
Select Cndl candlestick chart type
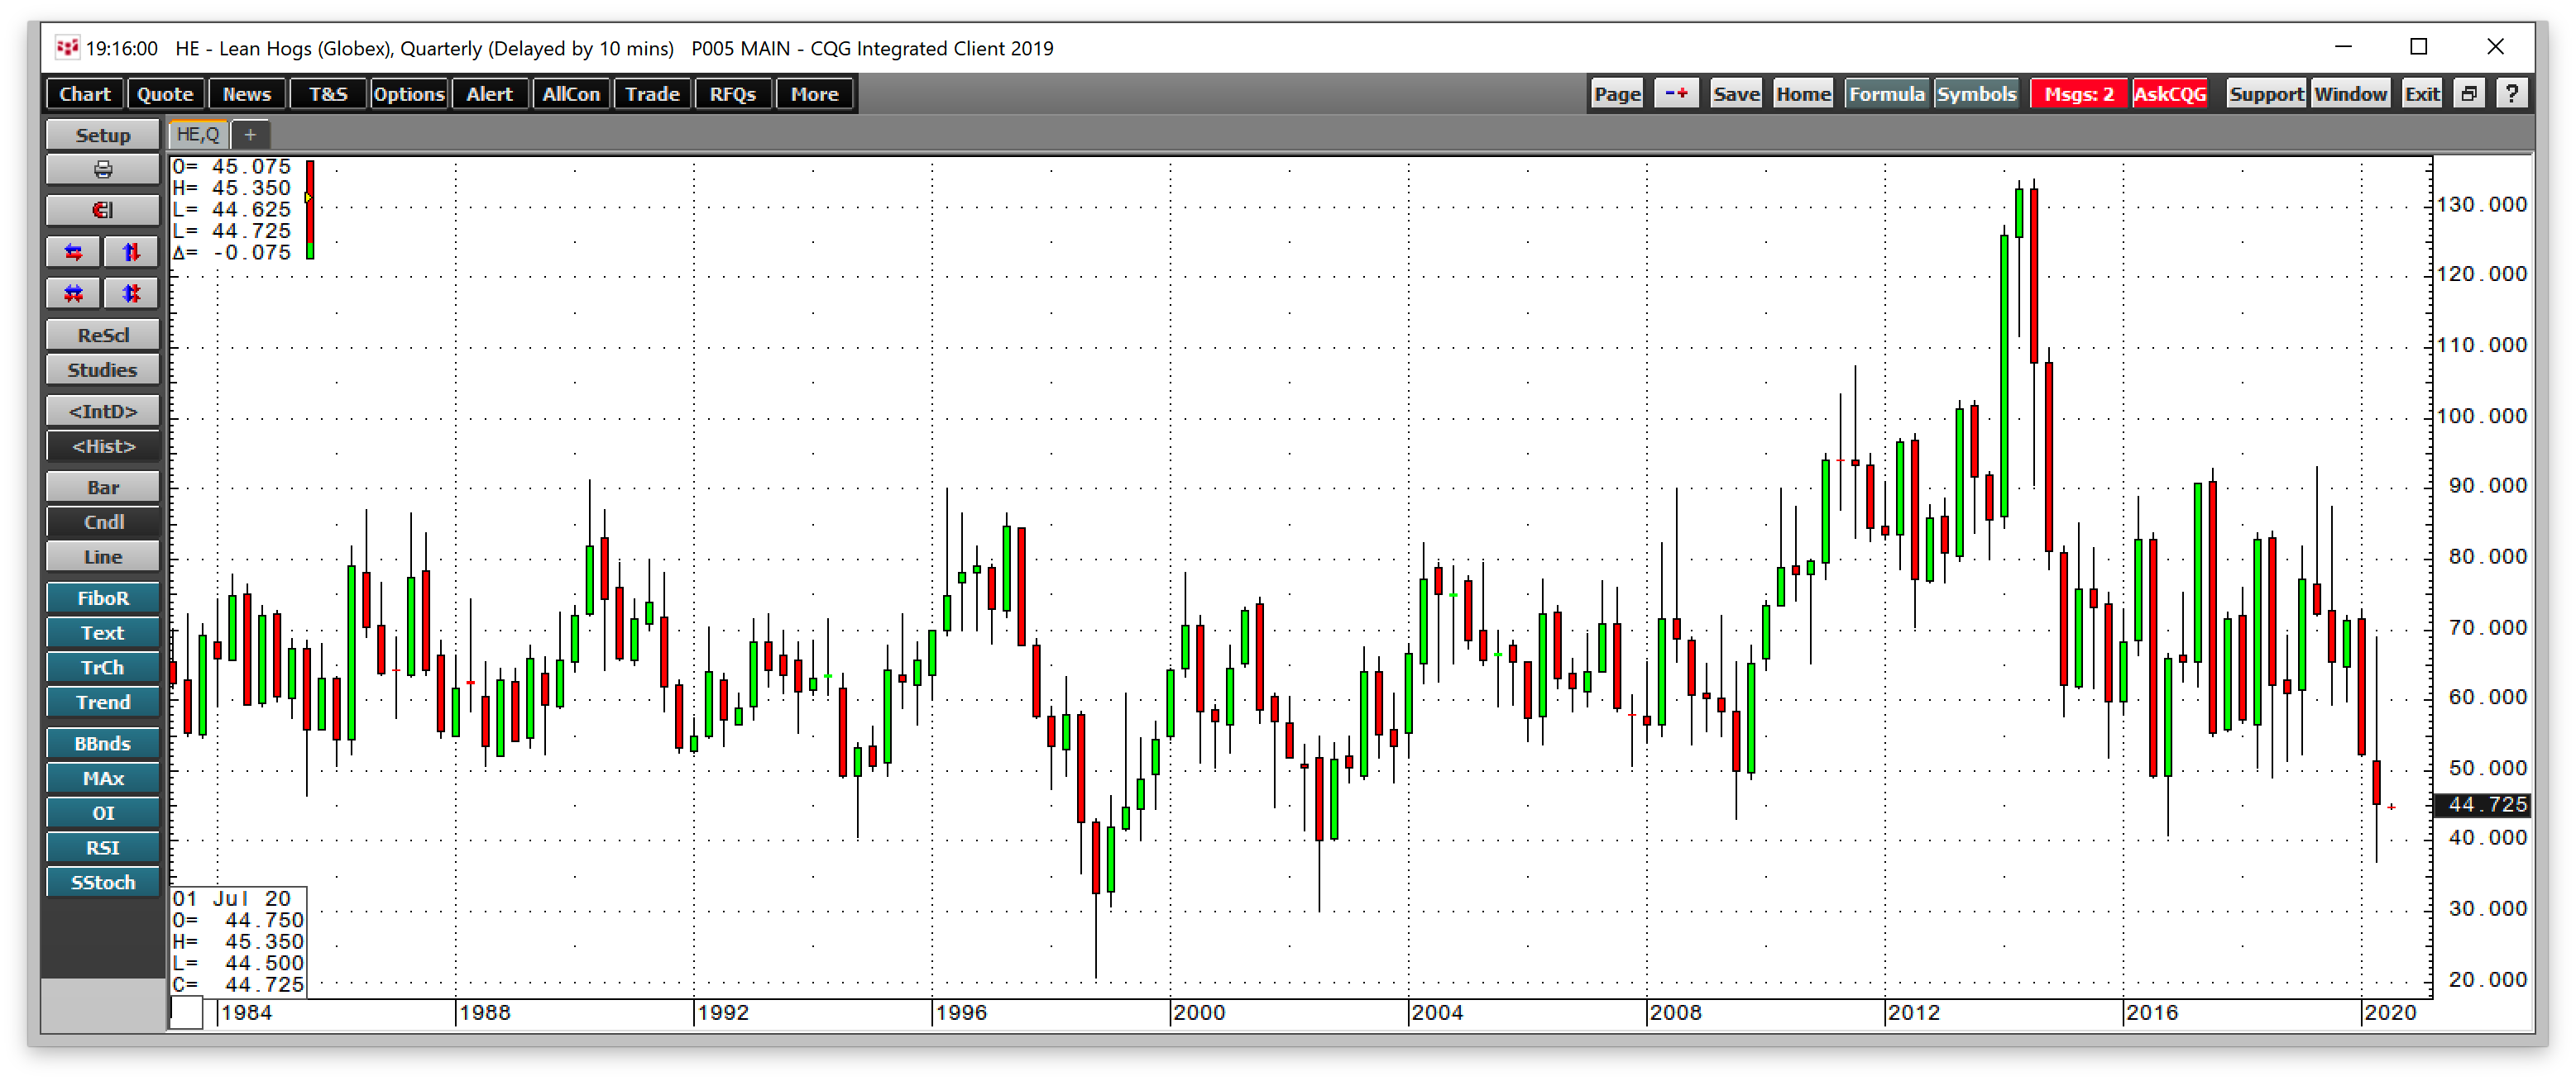point(102,521)
